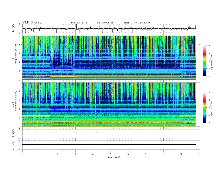Viewport: 224px width, 173px height.
Task: Click the "-7" tick on ch.2 colorbar
Action: point(208,123)
